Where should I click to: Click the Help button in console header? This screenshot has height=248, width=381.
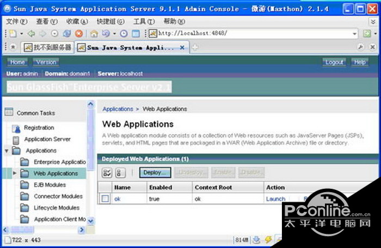point(360,62)
